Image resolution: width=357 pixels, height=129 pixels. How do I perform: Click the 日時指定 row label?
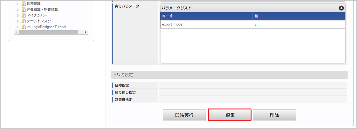pos(122,85)
